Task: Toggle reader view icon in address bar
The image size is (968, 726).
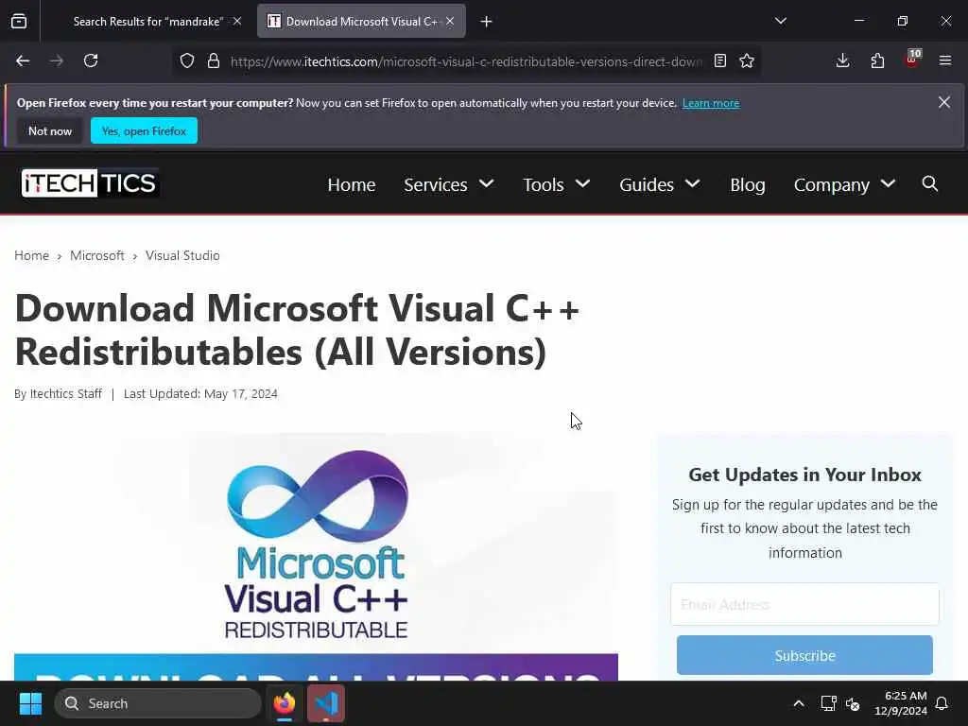Action: 719,60
